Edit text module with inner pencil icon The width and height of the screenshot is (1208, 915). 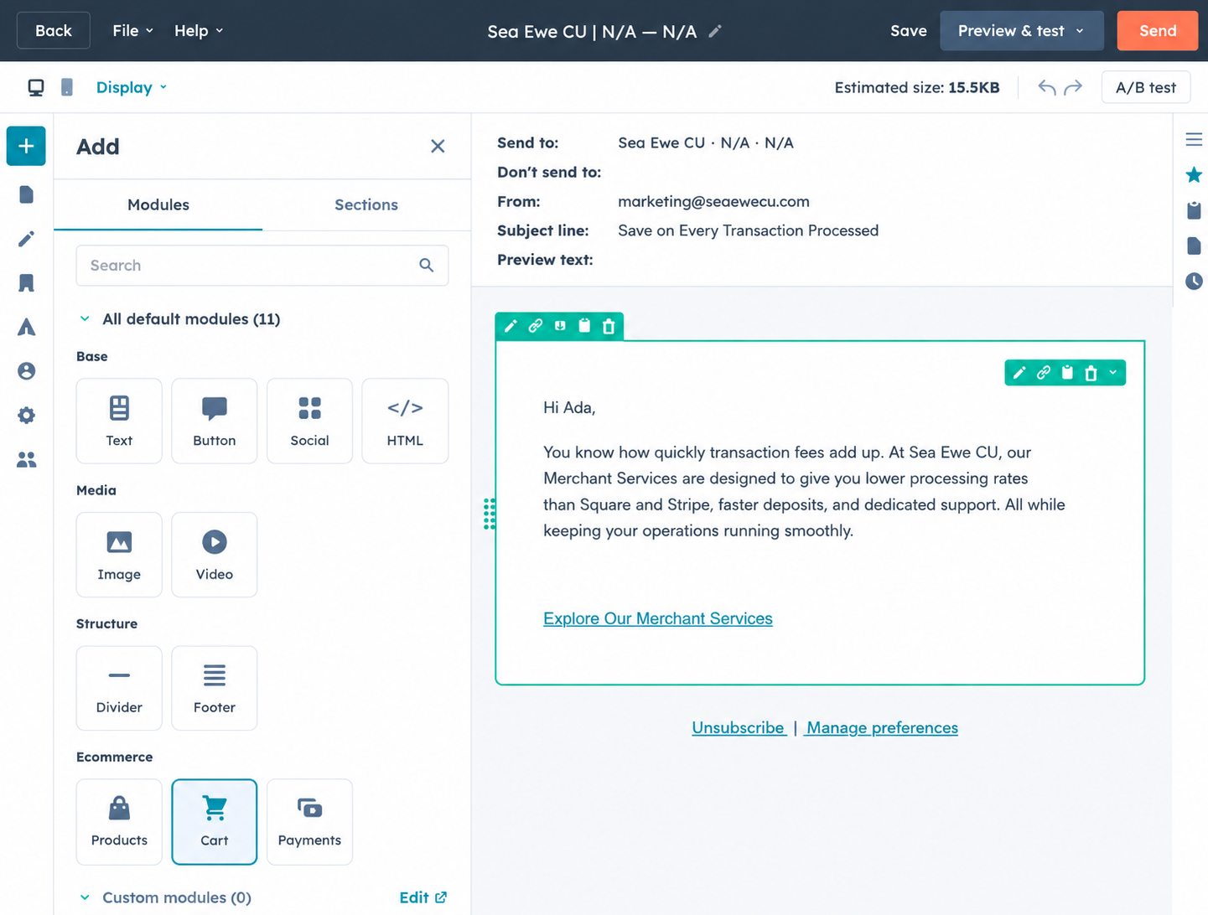(x=1019, y=373)
